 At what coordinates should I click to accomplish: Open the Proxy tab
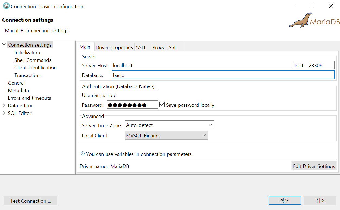(158, 47)
